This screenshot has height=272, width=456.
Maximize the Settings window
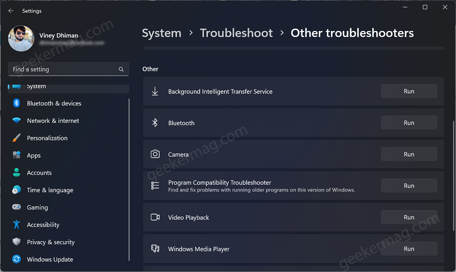[x=425, y=7]
